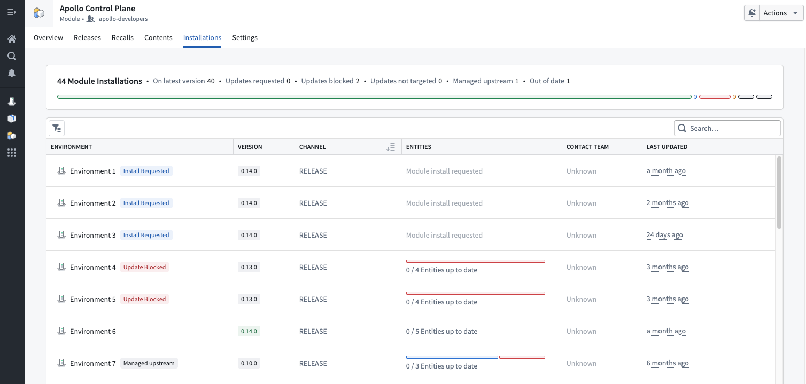The width and height of the screenshot is (806, 384).
Task: Click Environment 7 version 0.10.0 tag
Action: (x=249, y=363)
